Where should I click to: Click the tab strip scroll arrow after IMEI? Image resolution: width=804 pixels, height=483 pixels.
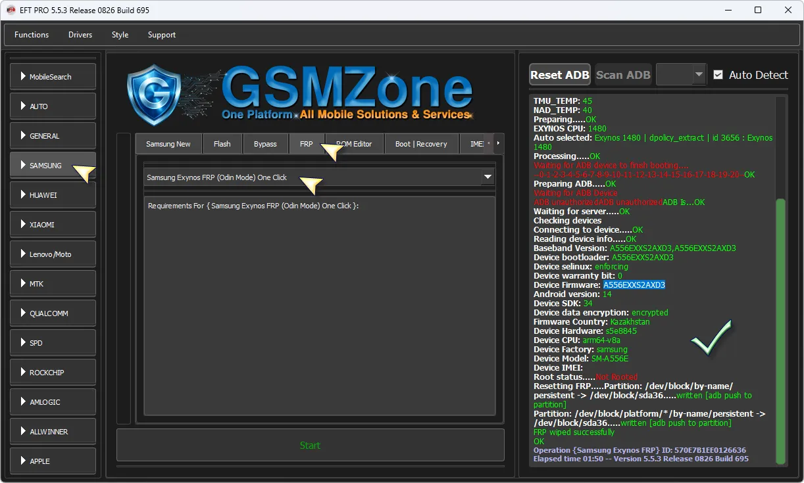pos(498,143)
